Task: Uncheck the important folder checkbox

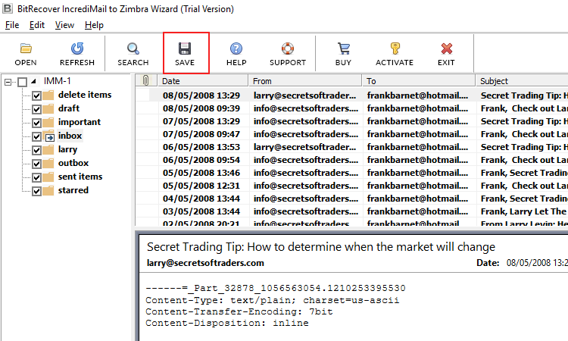Action: tap(36, 123)
